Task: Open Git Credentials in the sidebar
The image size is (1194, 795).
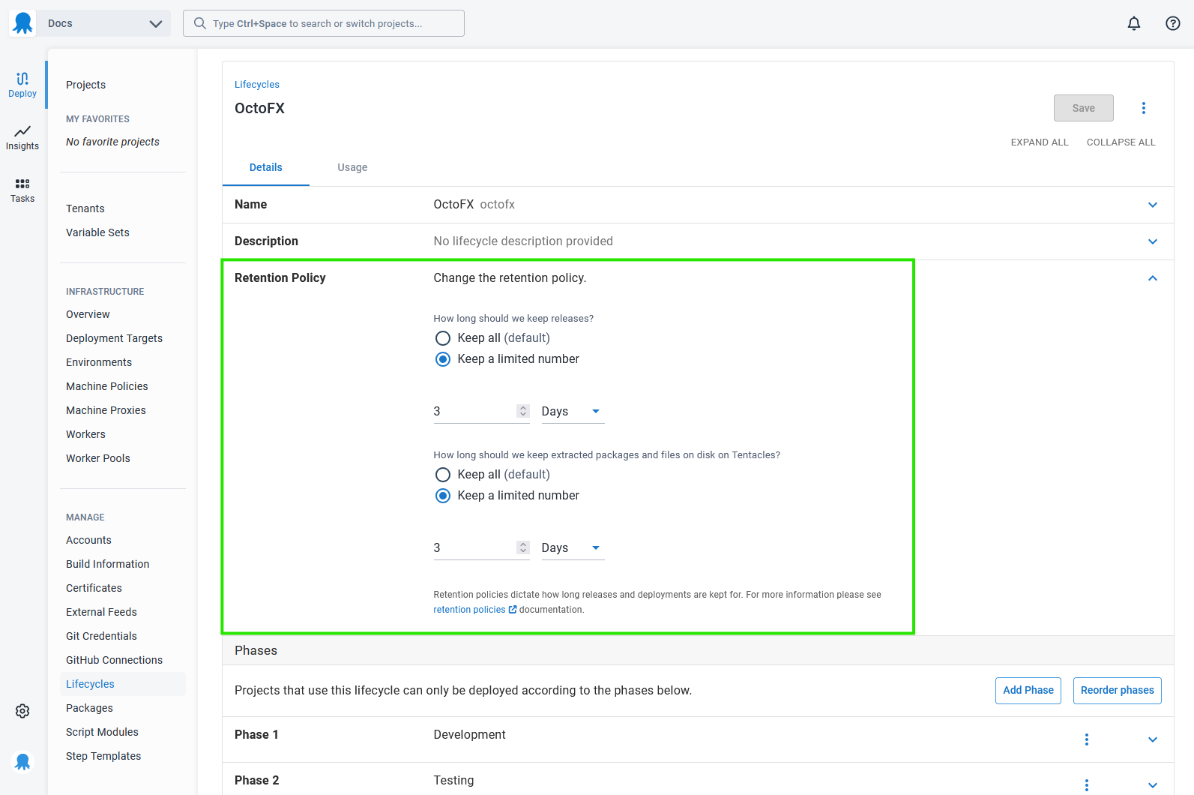Action: pos(101,636)
